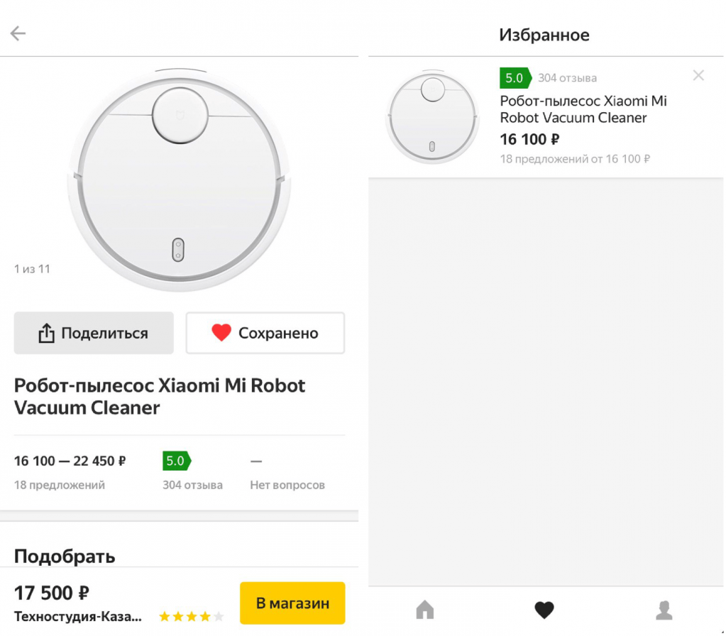The height and width of the screenshot is (636, 726).
Task: Open the Нет вопросов questions section
Action: 287,486
